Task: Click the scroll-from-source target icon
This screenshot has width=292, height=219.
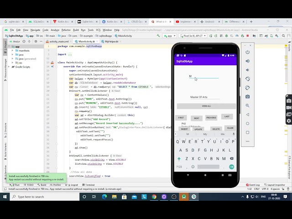Action: click(24, 42)
